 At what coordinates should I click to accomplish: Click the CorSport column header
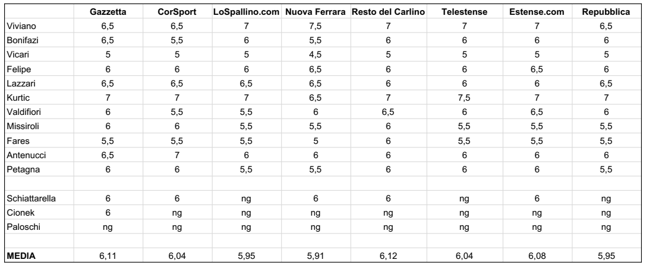(x=177, y=12)
